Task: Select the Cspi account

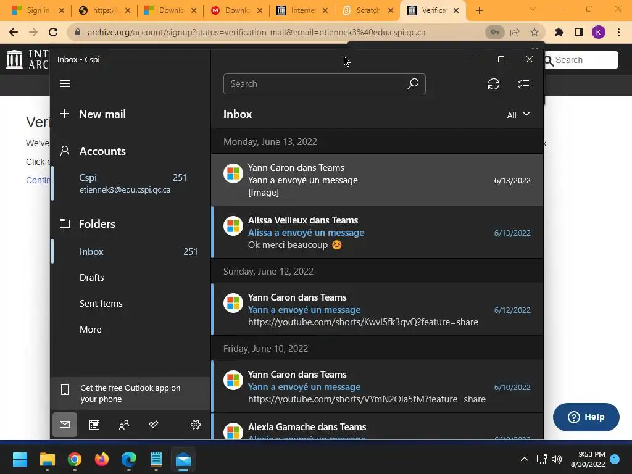Action: 131,183
